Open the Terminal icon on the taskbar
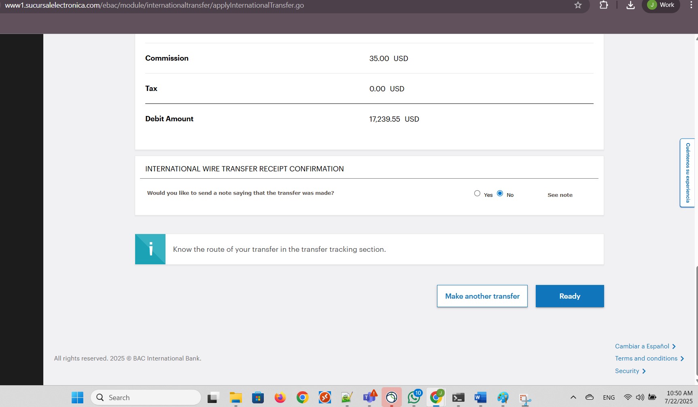 click(x=458, y=398)
